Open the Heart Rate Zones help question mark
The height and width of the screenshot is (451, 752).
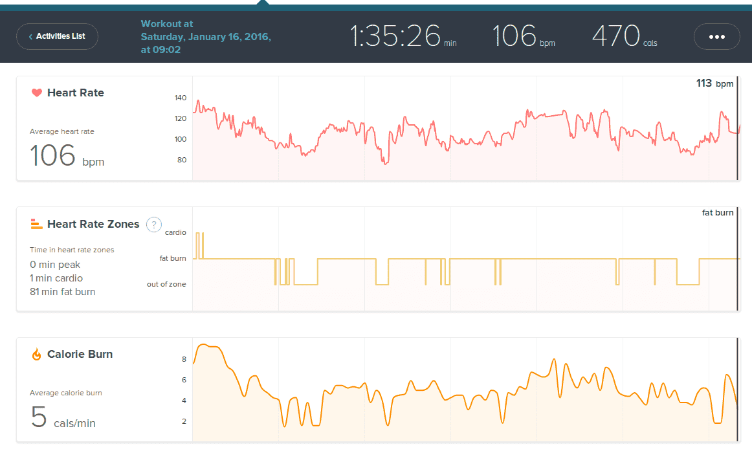click(153, 225)
